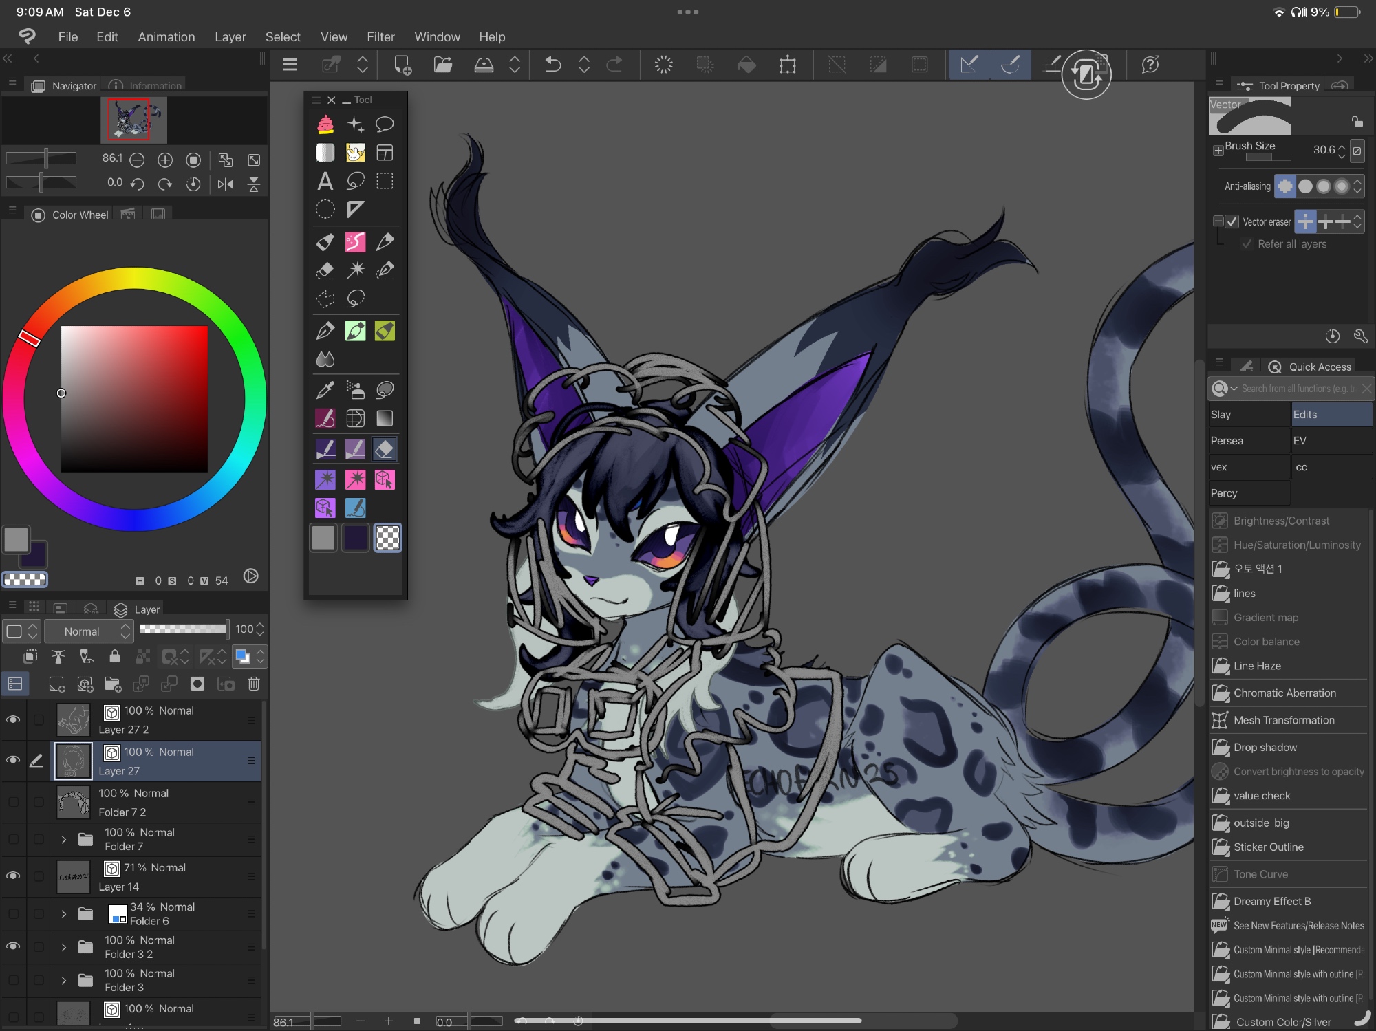Screen dimensions: 1376x1031
Task: Click the Edits set button
Action: click(1331, 414)
